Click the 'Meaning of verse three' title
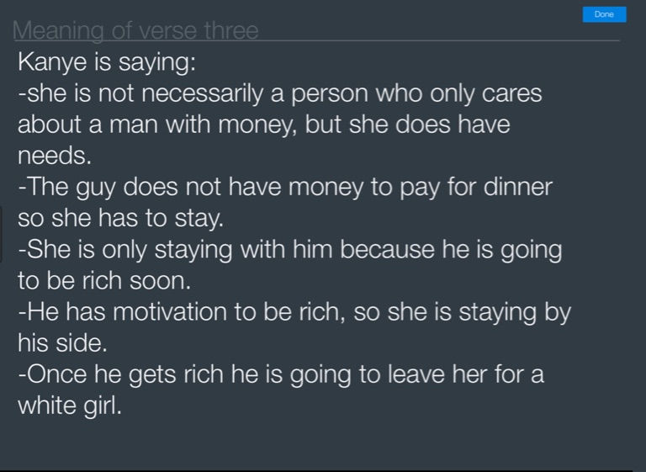Screen dimensions: 646x472 [x=135, y=31]
